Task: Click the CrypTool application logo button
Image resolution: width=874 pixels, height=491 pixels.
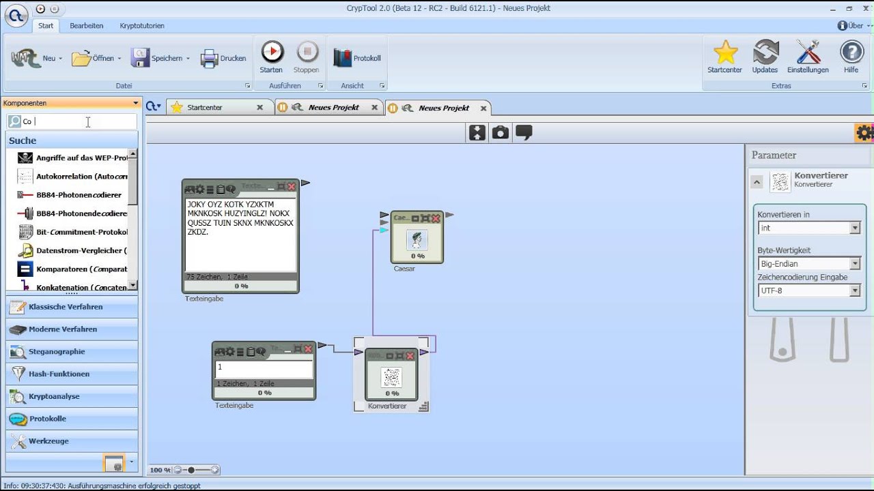Action: pos(16,14)
